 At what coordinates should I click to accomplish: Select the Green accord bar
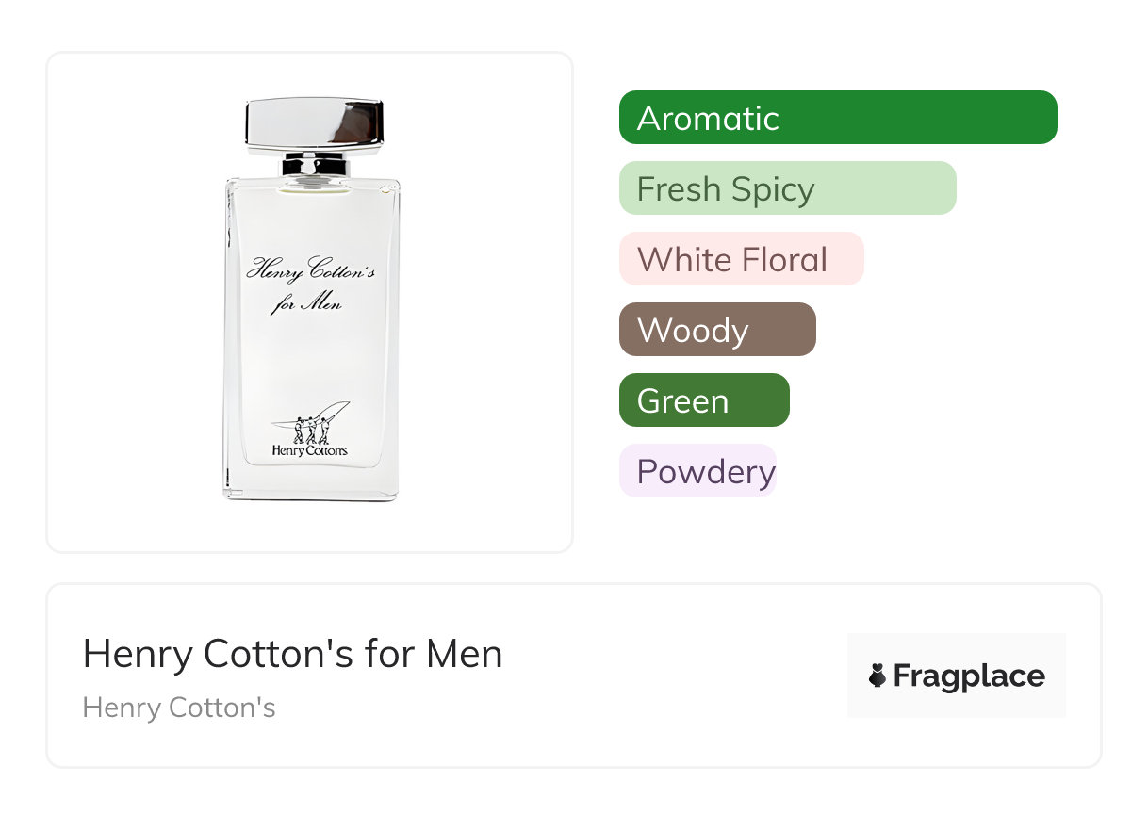click(703, 400)
